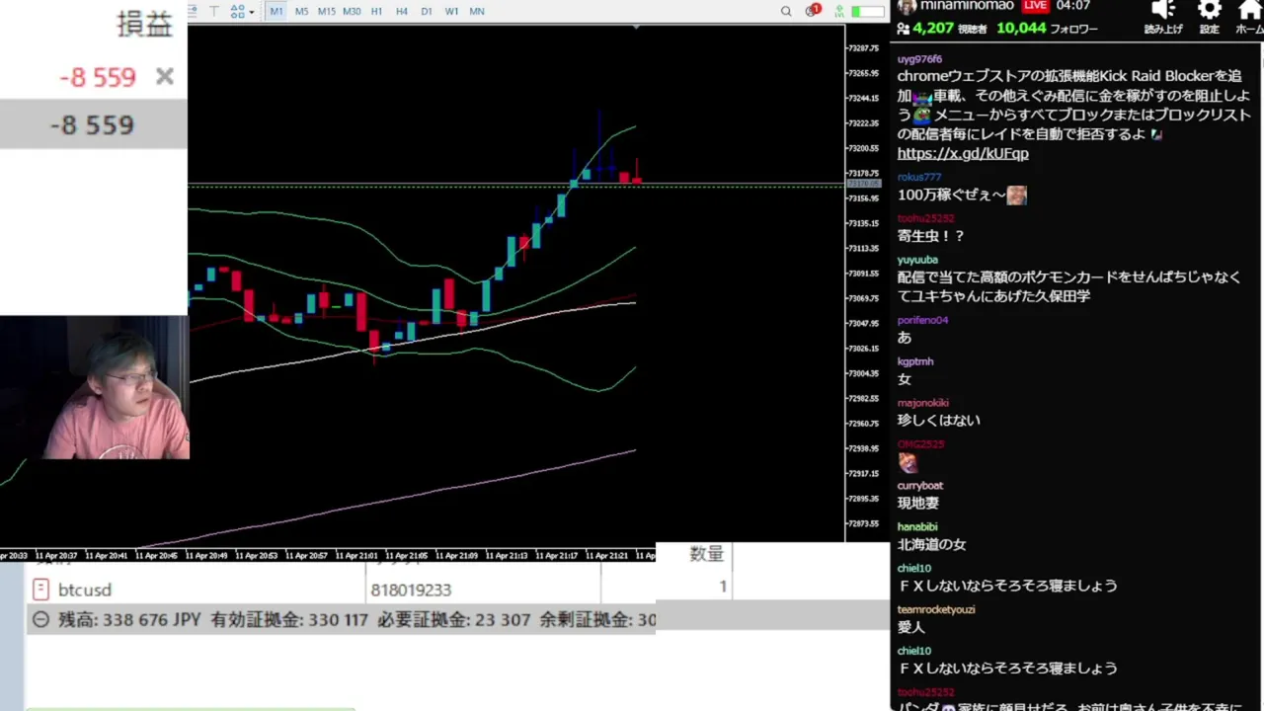Open the search magnifier in toolbar
The image size is (1264, 711).
pyautogui.click(x=786, y=11)
